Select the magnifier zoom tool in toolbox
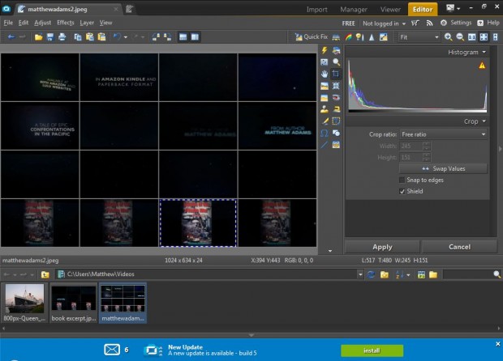 point(336,62)
